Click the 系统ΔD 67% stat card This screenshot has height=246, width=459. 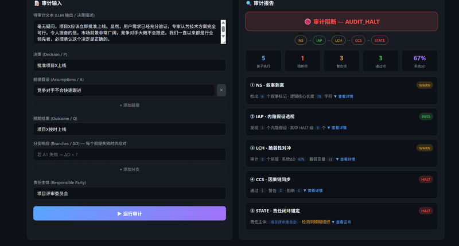pos(419,61)
